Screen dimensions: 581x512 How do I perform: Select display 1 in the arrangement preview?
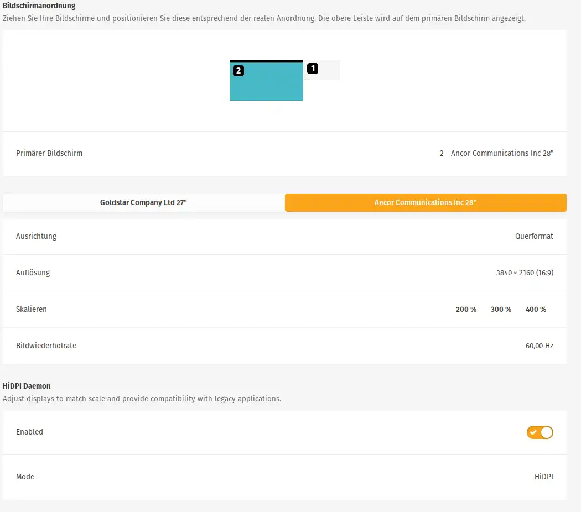[x=322, y=70]
